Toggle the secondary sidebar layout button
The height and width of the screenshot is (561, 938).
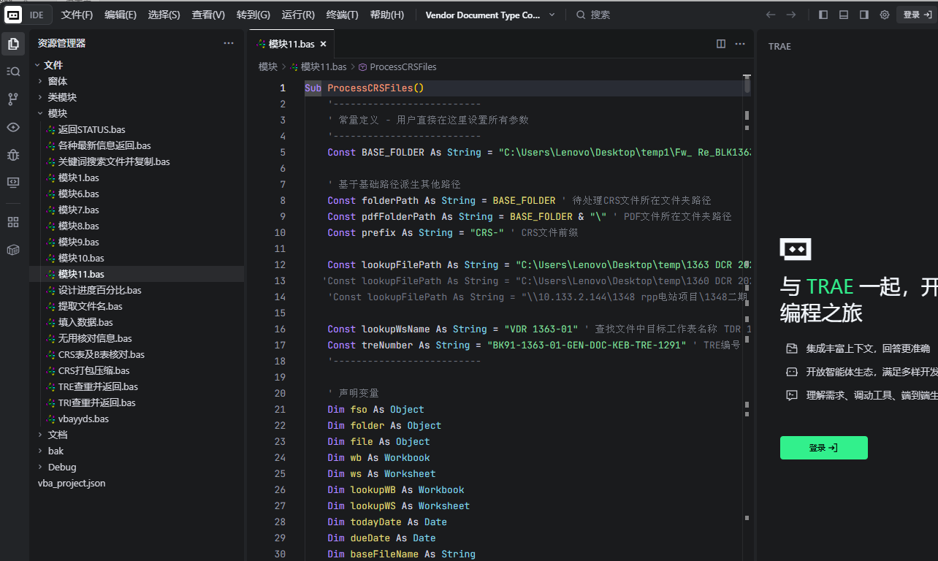pos(864,15)
